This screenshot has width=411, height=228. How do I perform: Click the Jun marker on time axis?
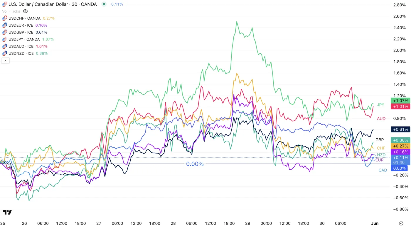(375, 223)
